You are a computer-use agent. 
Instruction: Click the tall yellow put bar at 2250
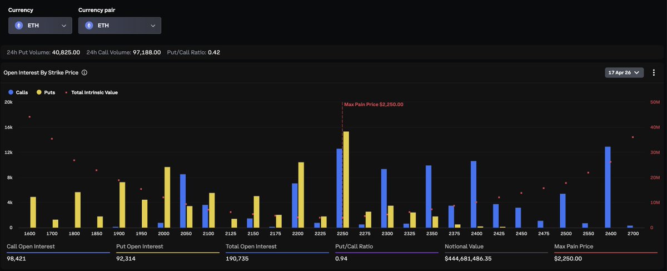(x=346, y=179)
